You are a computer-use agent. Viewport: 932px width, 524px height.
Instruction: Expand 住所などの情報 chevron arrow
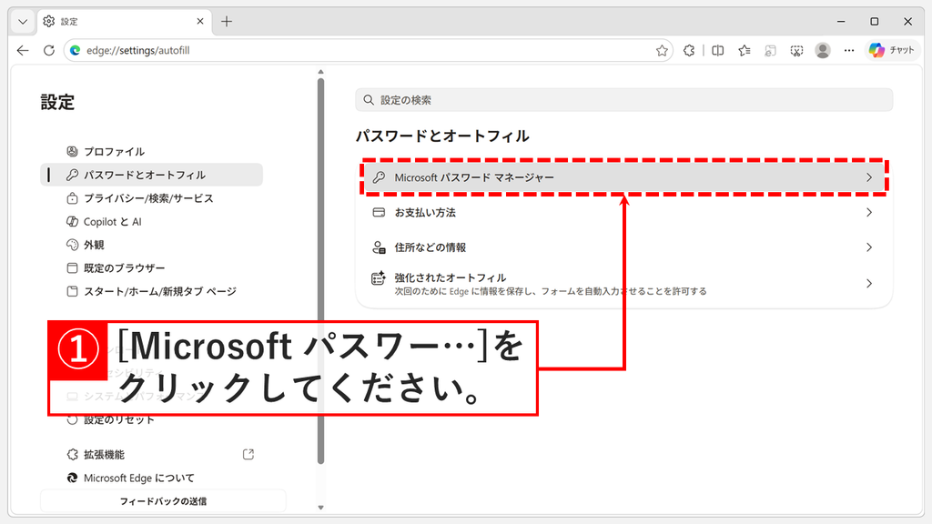coord(869,247)
